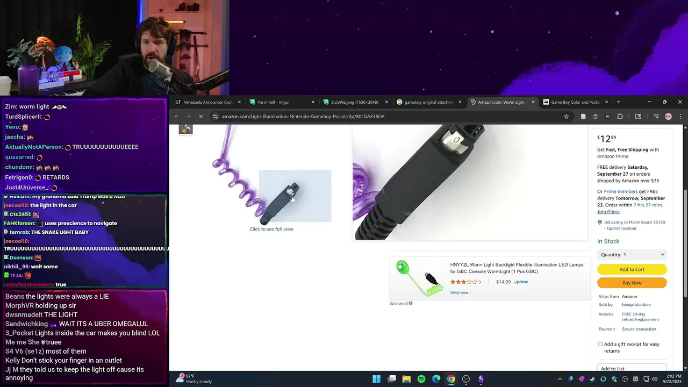Close the Venezuela Announces tab
The height and width of the screenshot is (387, 688).
pyautogui.click(x=239, y=102)
